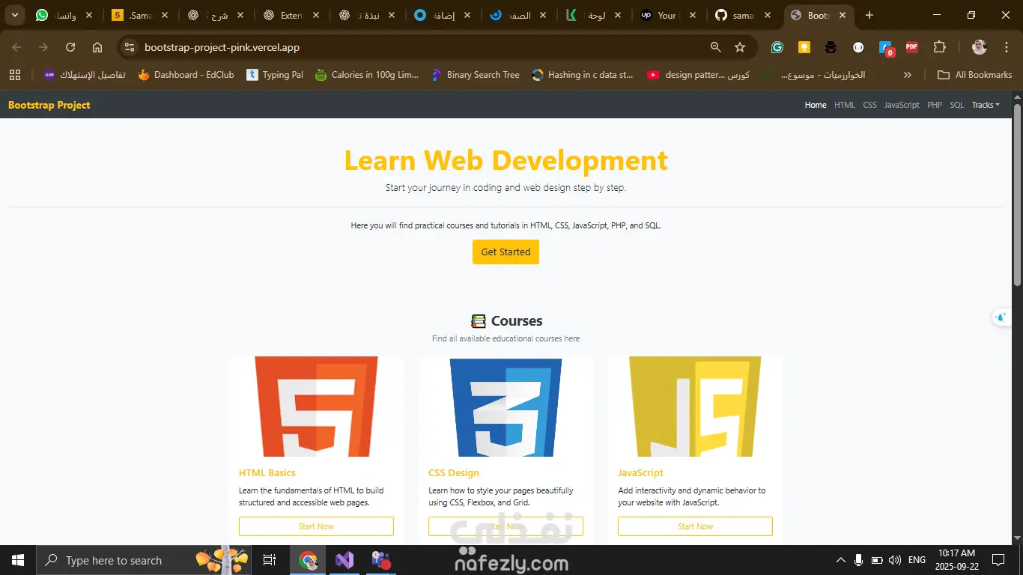Click the battery icon in system tray
1023x575 pixels.
coord(877,560)
